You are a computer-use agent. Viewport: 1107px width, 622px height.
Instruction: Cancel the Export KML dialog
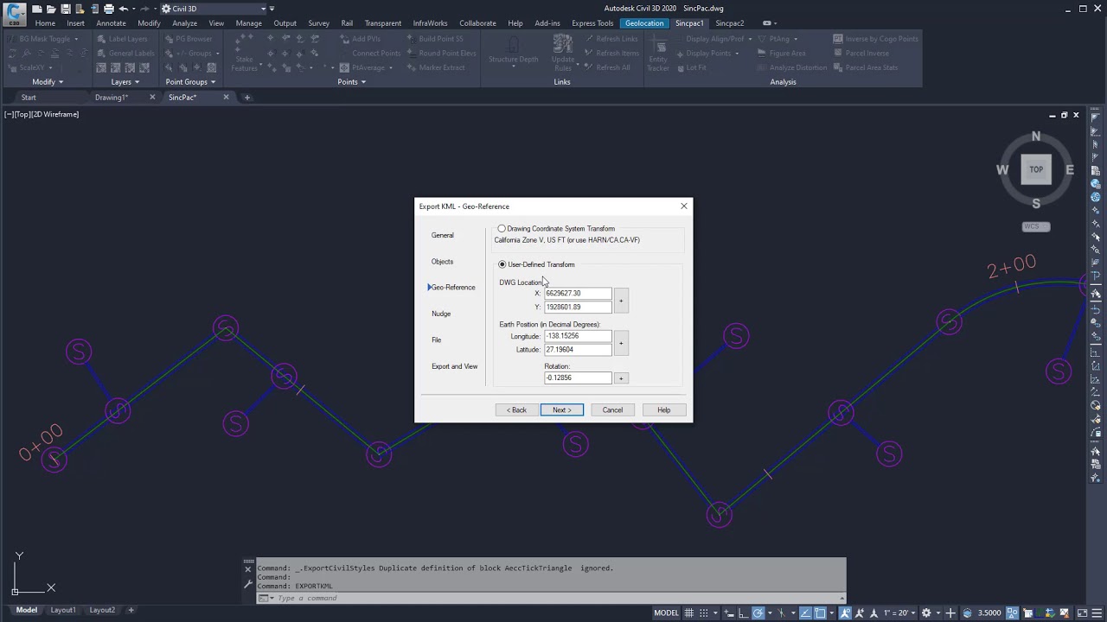(612, 410)
